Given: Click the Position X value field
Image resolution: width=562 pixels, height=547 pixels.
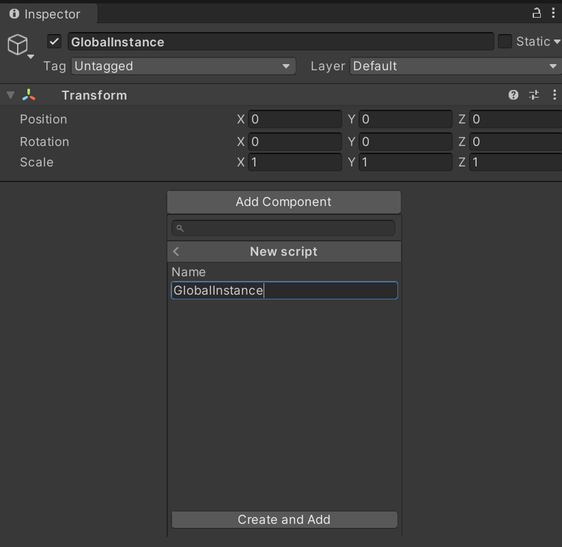Looking at the screenshot, I should click(x=294, y=119).
